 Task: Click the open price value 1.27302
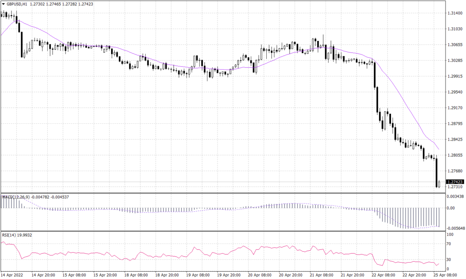(37, 4)
